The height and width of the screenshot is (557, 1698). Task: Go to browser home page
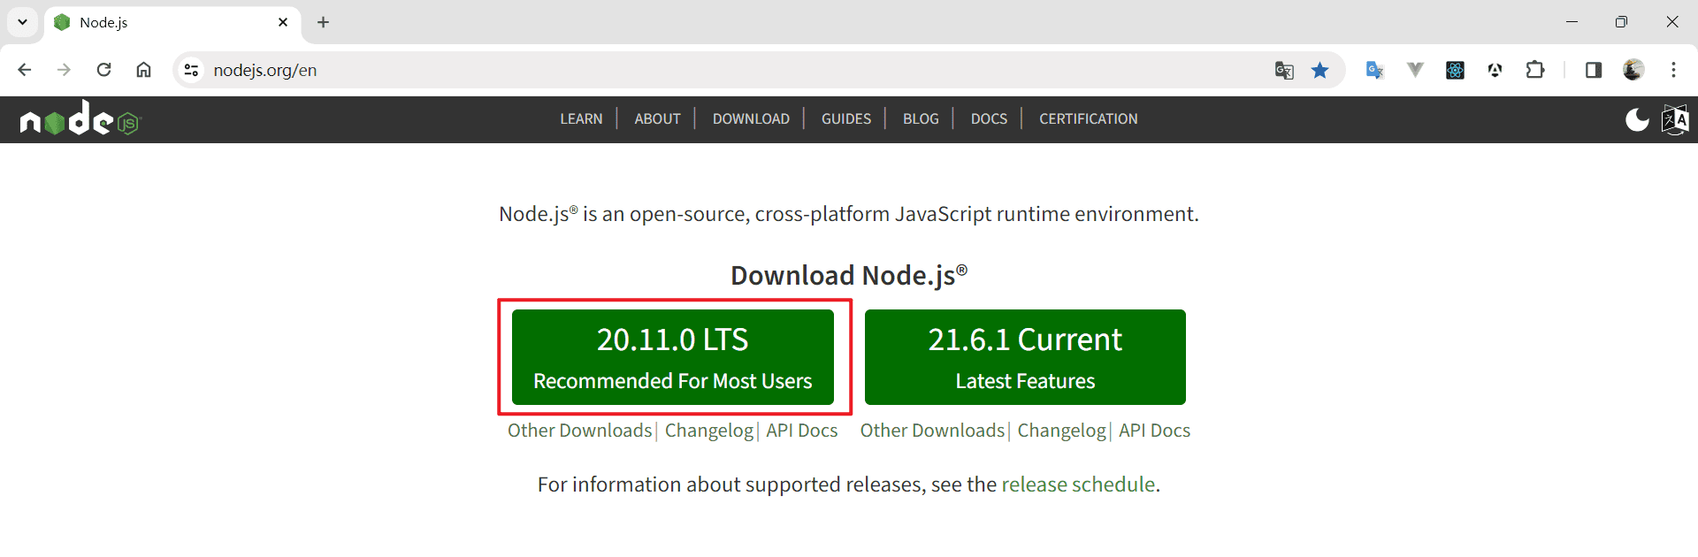pos(143,70)
